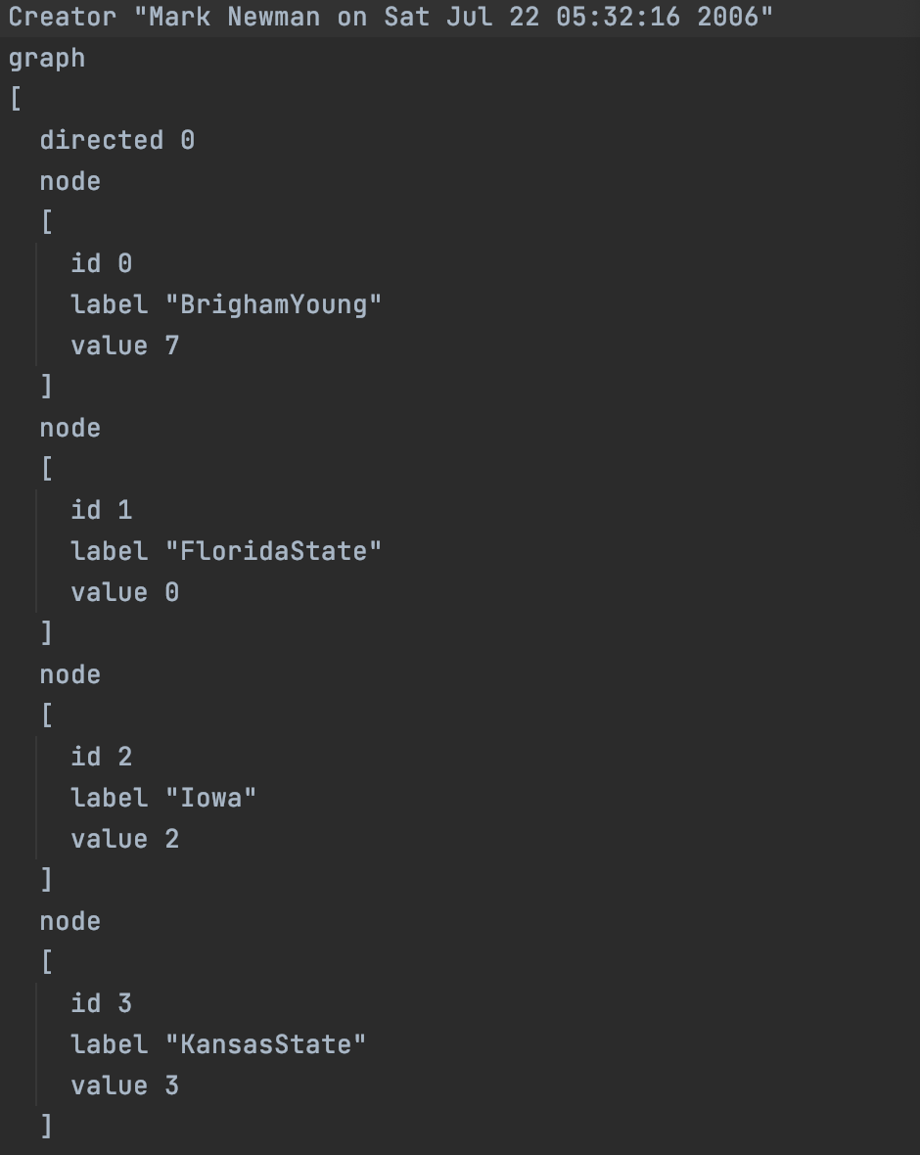The width and height of the screenshot is (920, 1155).
Task: Click the "id 3" line
Action: [102, 1003]
